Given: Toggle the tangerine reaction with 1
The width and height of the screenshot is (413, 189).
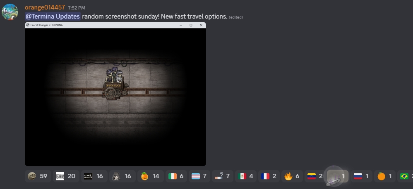Looking at the screenshot, I should tap(385, 176).
